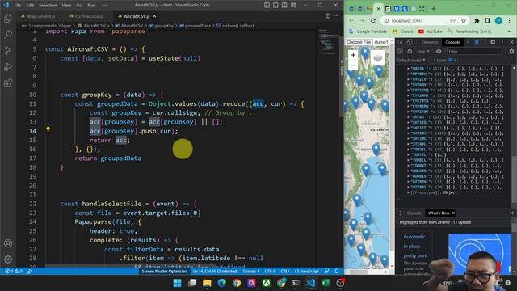This screenshot has height=291, width=517.
Task: Create a live expression with the eye icon
Action: click(x=439, y=52)
